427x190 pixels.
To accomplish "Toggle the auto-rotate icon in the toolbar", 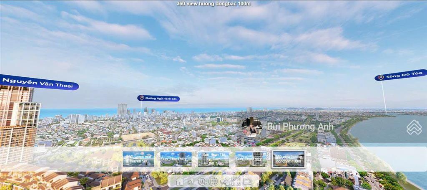I will click(202, 181).
